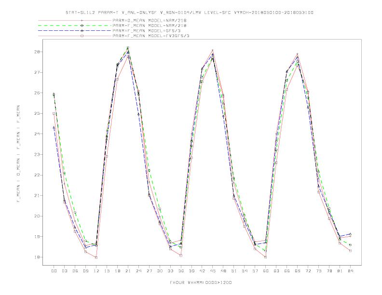Select the chart title starting with STAT=SL1L2
The width and height of the screenshot is (382, 295).
click(190, 13)
